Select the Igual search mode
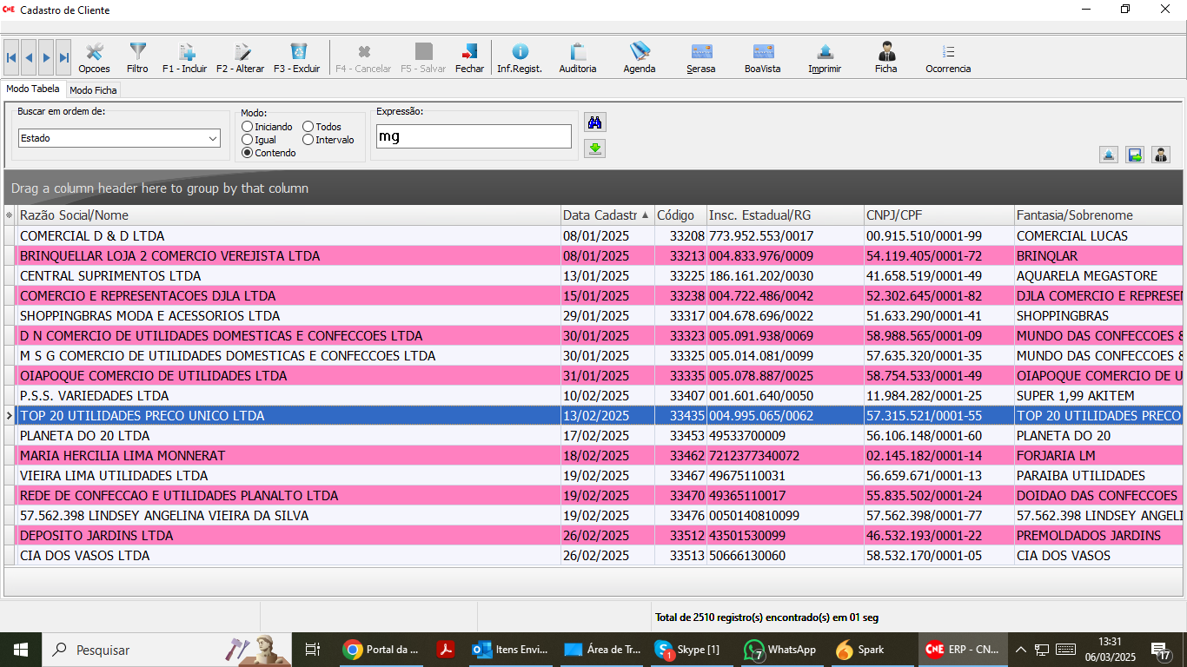 pyautogui.click(x=248, y=140)
